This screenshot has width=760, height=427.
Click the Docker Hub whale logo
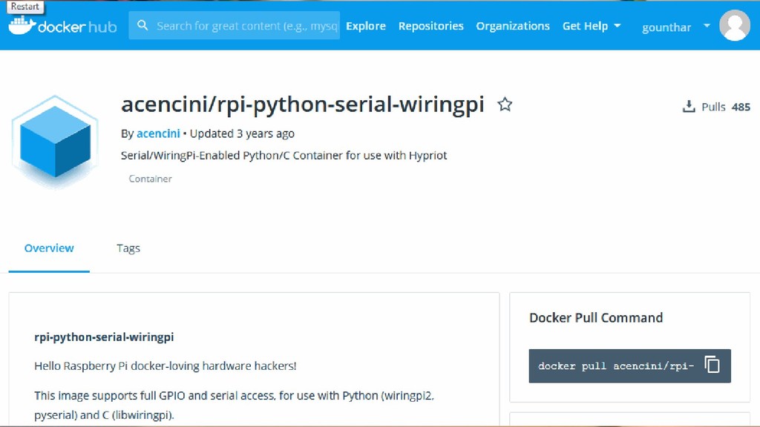[x=22, y=26]
